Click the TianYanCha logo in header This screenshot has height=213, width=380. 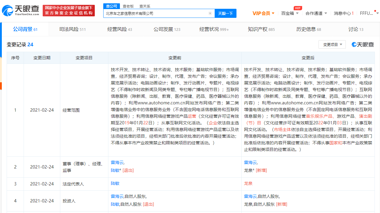[x=21, y=11]
